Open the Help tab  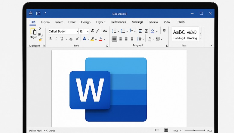pyautogui.click(x=181, y=22)
